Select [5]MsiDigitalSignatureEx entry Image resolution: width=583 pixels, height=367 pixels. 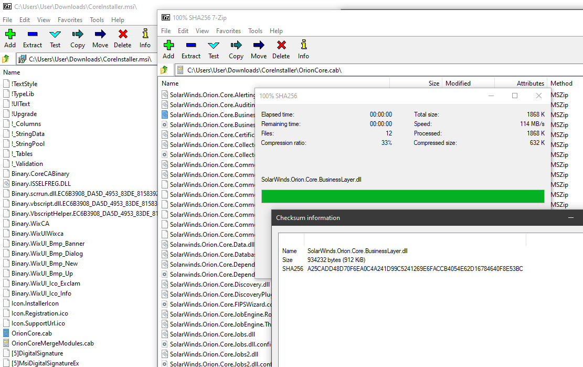pos(45,363)
